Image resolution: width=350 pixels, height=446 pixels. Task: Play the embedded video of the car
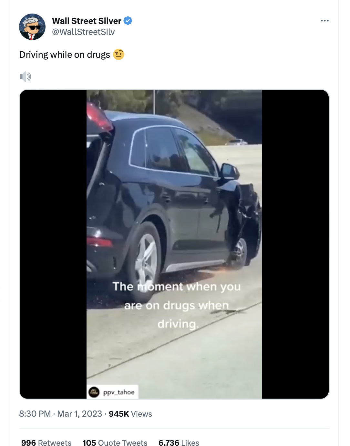[174, 244]
